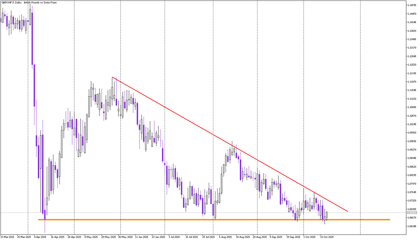Click the 1.14795 price axis label

point(412,5)
